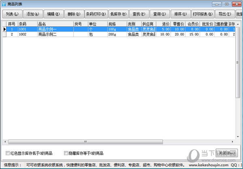Click retail price 20.00 cell
This screenshot has height=169, width=243.
[178, 34]
